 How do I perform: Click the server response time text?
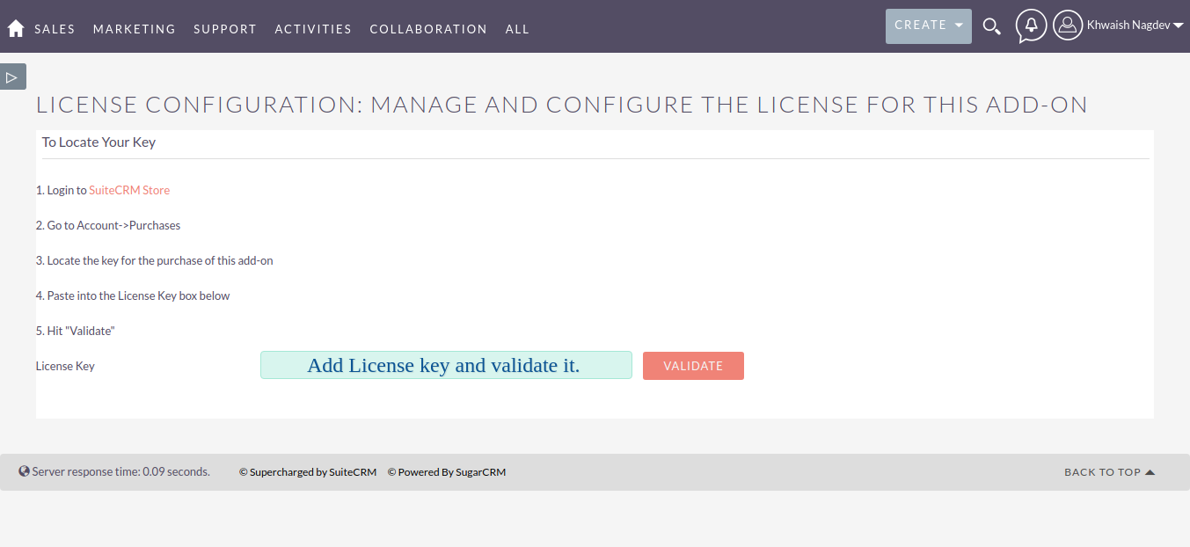(121, 471)
